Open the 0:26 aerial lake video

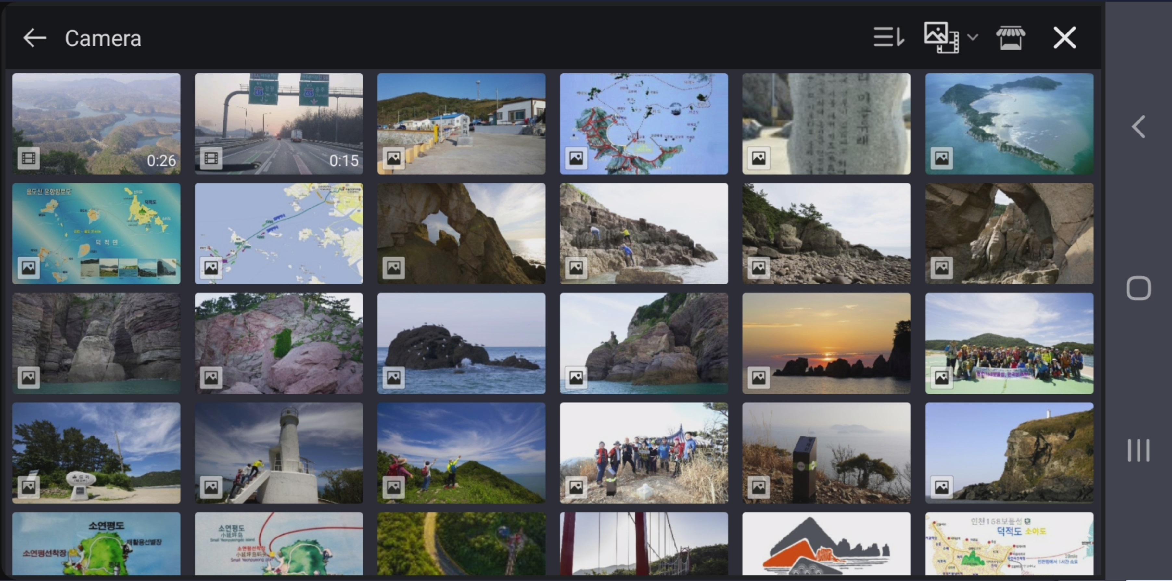tap(96, 124)
